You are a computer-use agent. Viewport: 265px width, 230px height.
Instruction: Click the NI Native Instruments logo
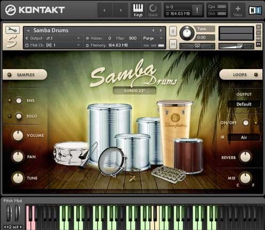[x=255, y=10]
